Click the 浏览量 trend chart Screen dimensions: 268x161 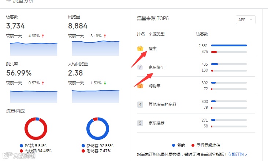coord(96,48)
